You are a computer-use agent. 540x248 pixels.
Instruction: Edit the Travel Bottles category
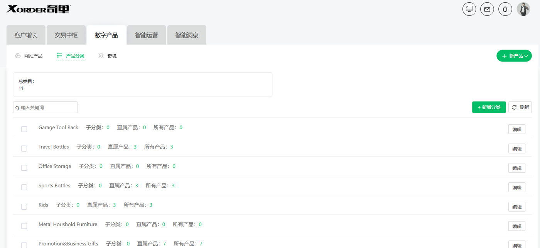517,149
